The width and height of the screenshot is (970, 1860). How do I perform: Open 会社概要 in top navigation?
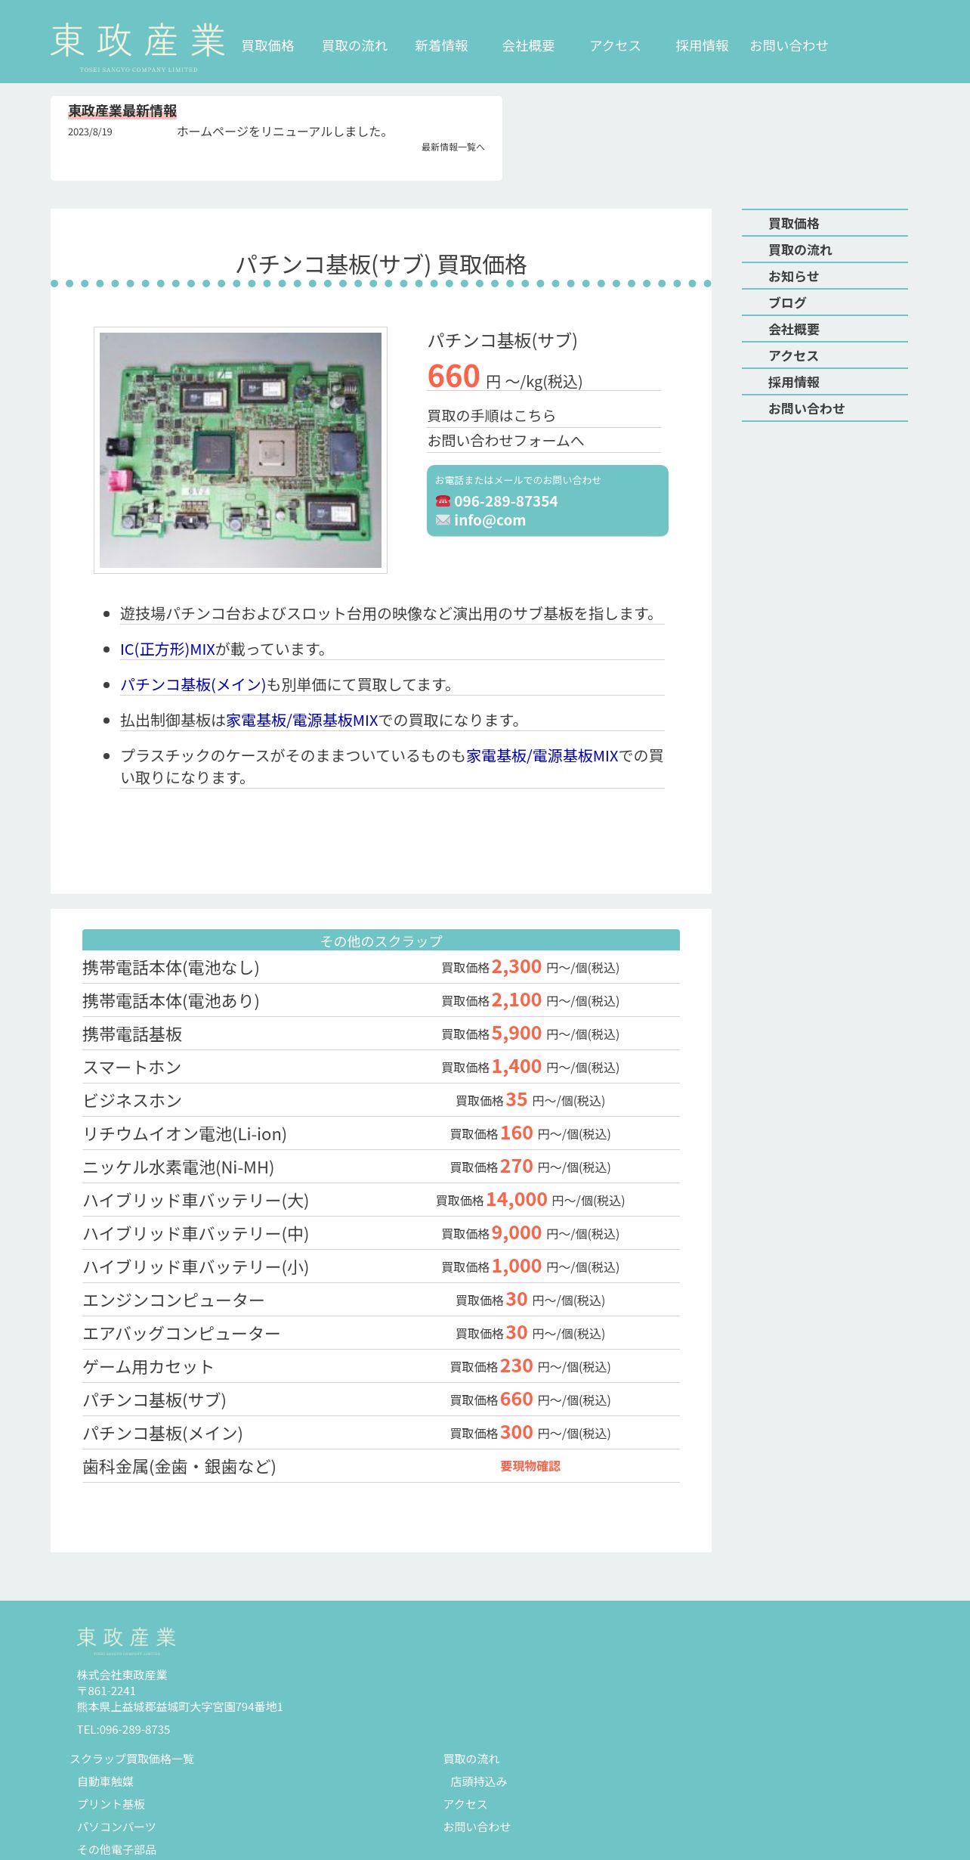pyautogui.click(x=528, y=46)
